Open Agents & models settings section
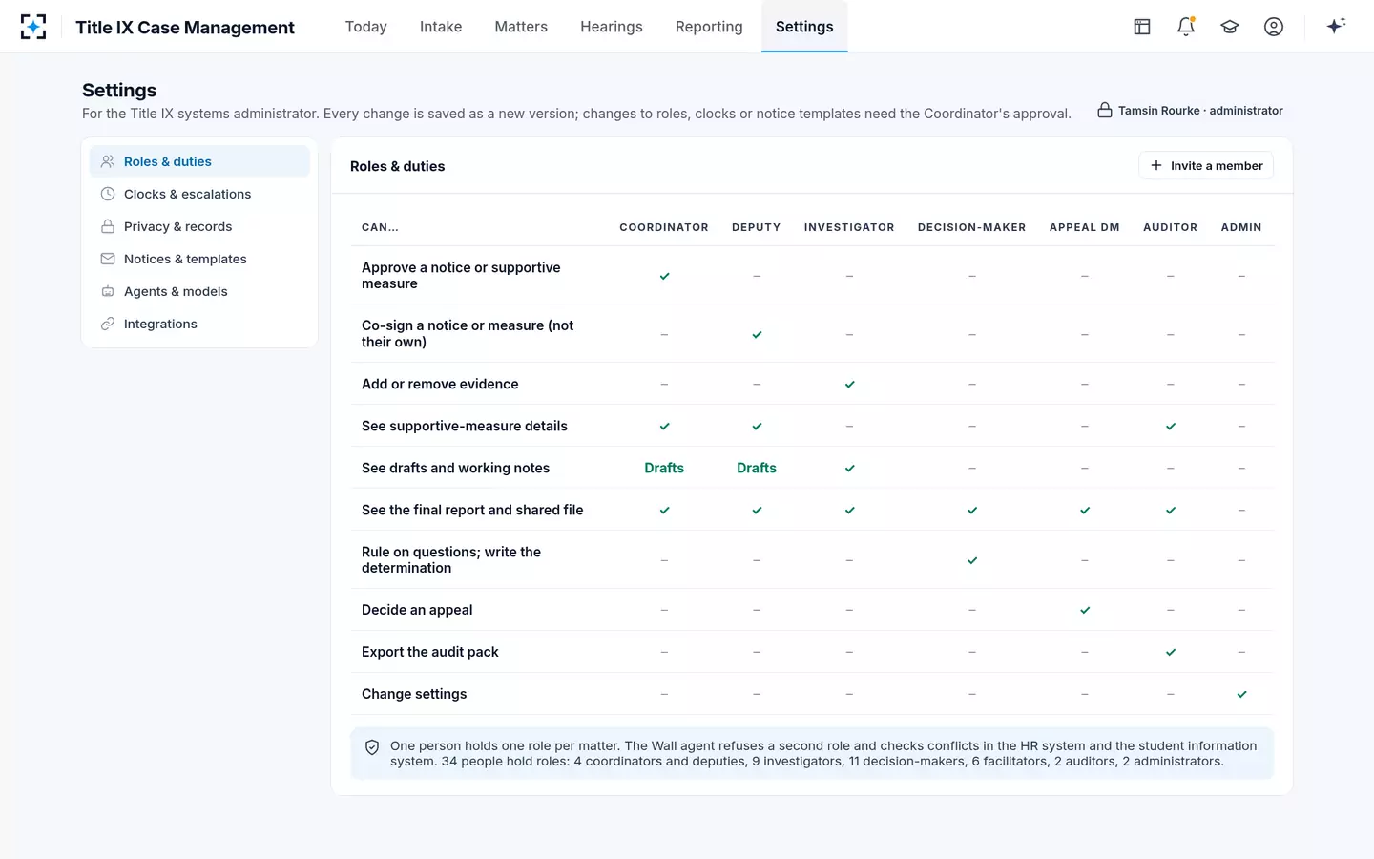 pos(199,291)
